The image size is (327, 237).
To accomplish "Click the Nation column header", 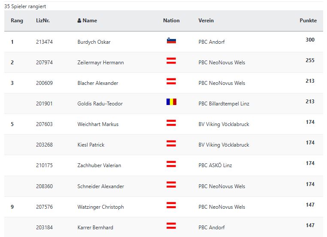I will (x=171, y=21).
